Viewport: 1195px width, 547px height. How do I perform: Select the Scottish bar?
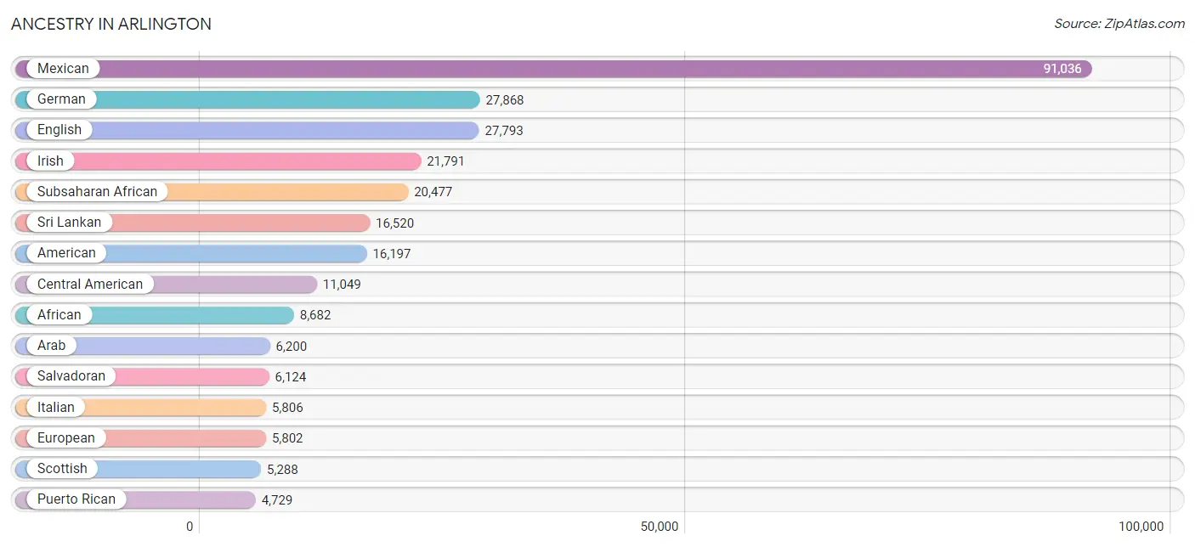[139, 469]
